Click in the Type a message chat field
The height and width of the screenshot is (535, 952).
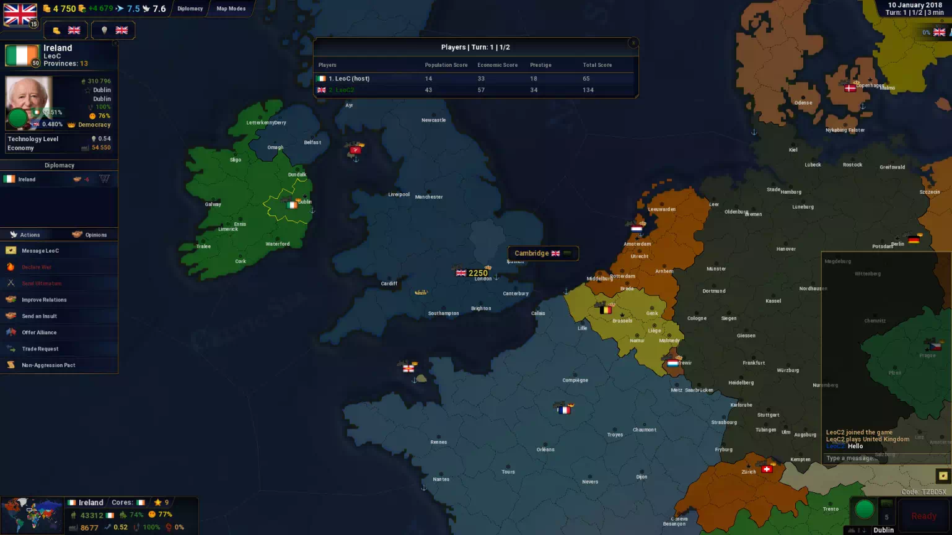pyautogui.click(x=884, y=458)
